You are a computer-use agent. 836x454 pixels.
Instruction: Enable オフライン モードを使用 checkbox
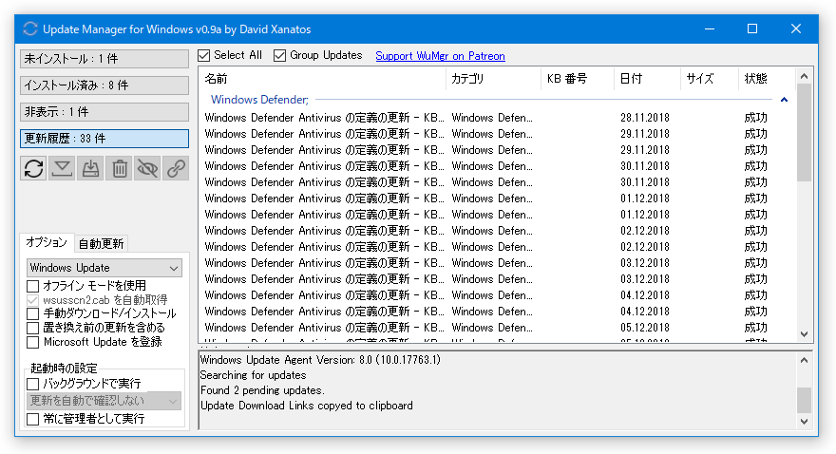click(33, 286)
